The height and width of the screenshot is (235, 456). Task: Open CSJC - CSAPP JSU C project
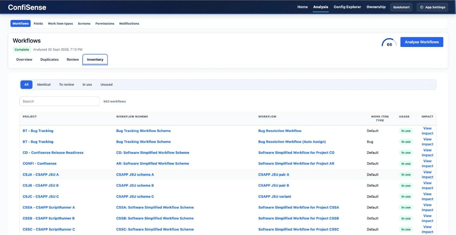(x=41, y=197)
